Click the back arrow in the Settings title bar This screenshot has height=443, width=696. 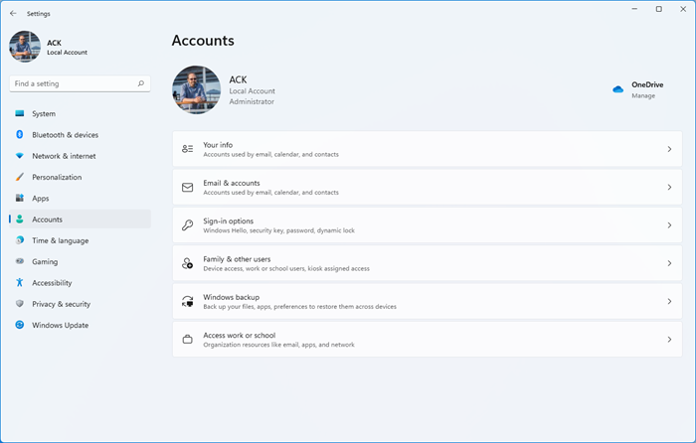pyautogui.click(x=13, y=13)
